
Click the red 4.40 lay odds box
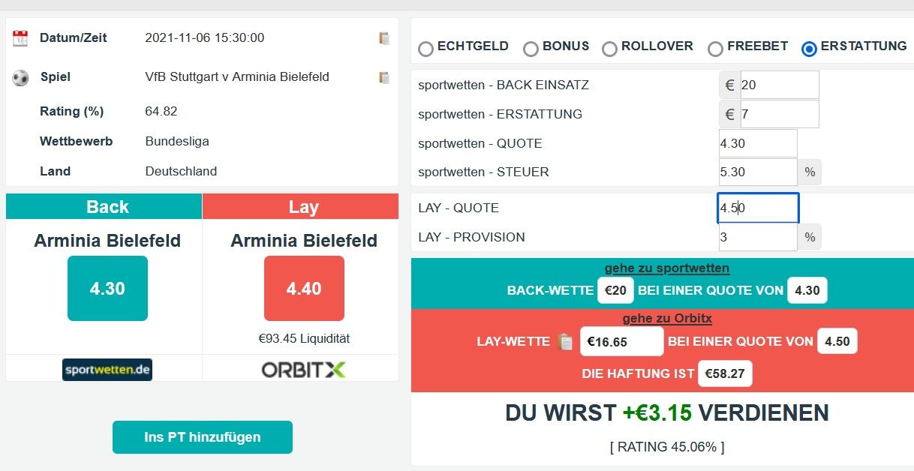point(304,289)
